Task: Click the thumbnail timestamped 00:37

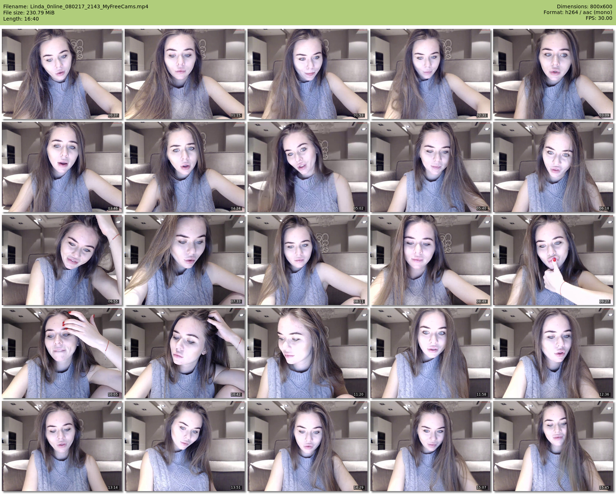Action: pyautogui.click(x=62, y=74)
